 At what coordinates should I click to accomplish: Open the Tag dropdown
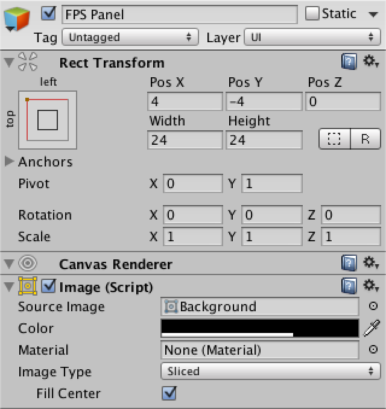point(130,37)
